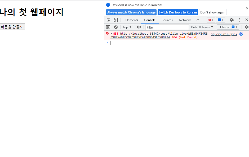This screenshot has width=249, height=157.
Task: Open the jquery.min.js:2 source link
Action: 224,34
